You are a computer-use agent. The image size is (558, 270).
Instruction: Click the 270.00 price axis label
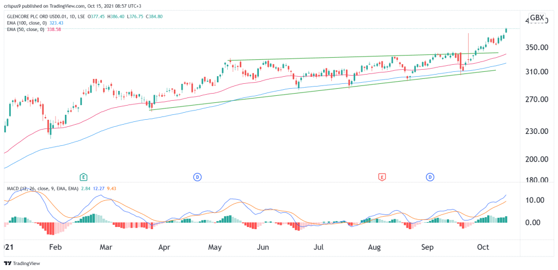click(538, 100)
